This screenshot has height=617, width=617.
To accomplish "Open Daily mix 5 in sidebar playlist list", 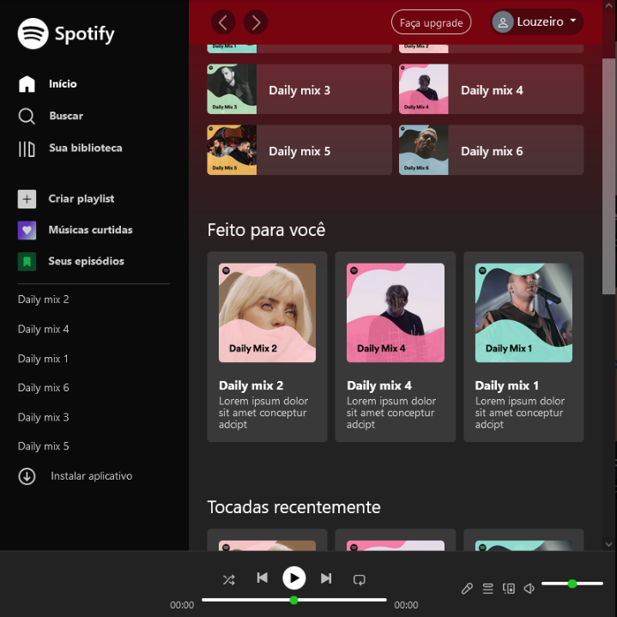I will pyautogui.click(x=43, y=446).
